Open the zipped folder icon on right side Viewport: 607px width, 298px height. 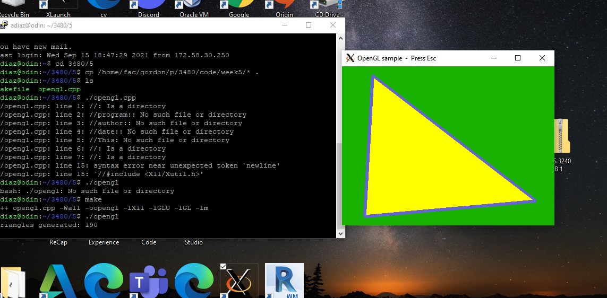point(562,136)
